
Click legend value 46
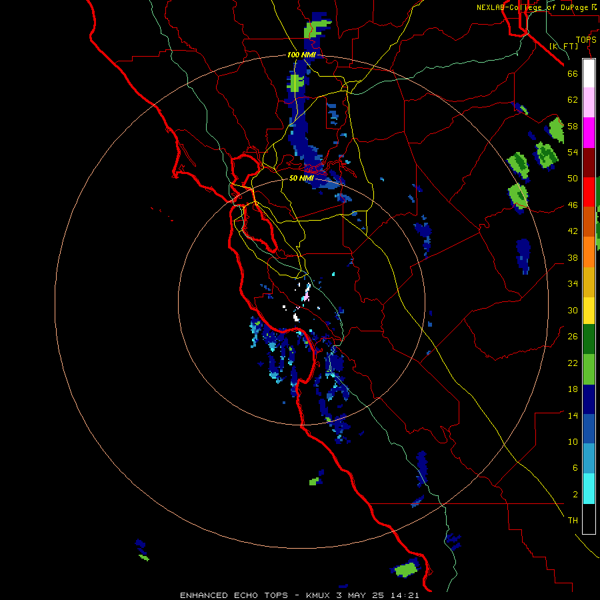pos(573,205)
